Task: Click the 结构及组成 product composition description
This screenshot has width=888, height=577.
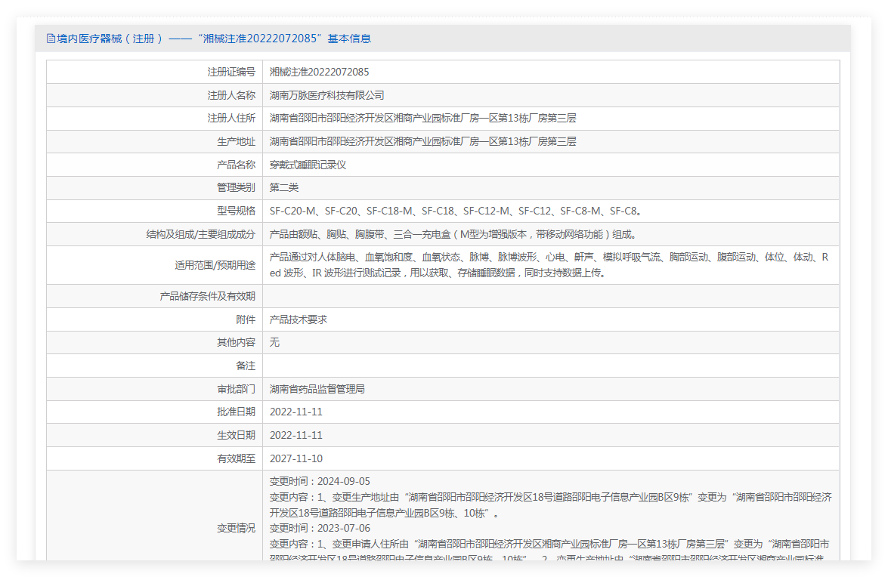Action: (x=447, y=234)
